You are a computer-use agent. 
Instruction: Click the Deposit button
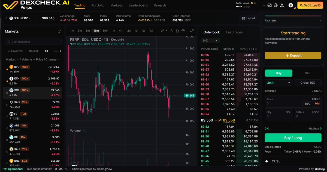point(293,55)
